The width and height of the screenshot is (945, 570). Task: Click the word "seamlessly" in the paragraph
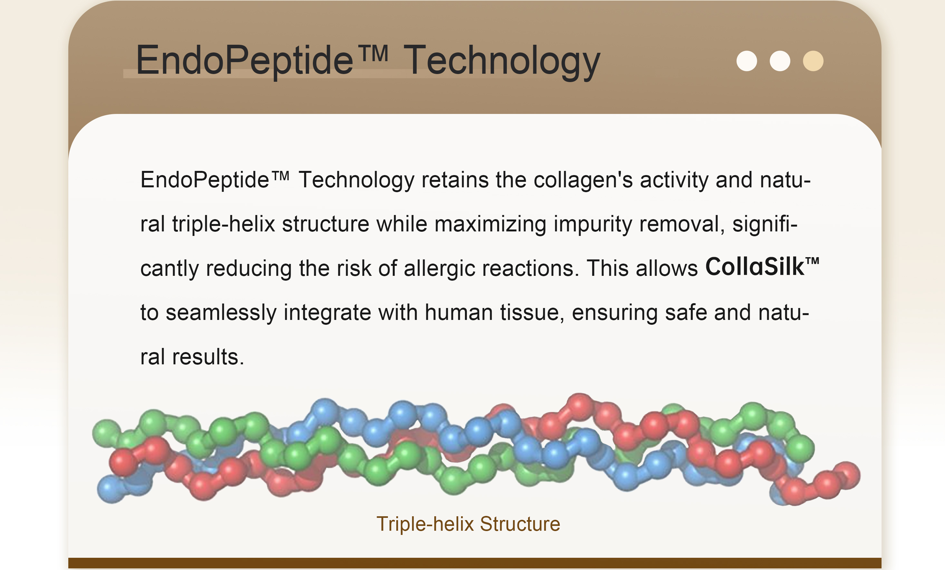pos(221,312)
